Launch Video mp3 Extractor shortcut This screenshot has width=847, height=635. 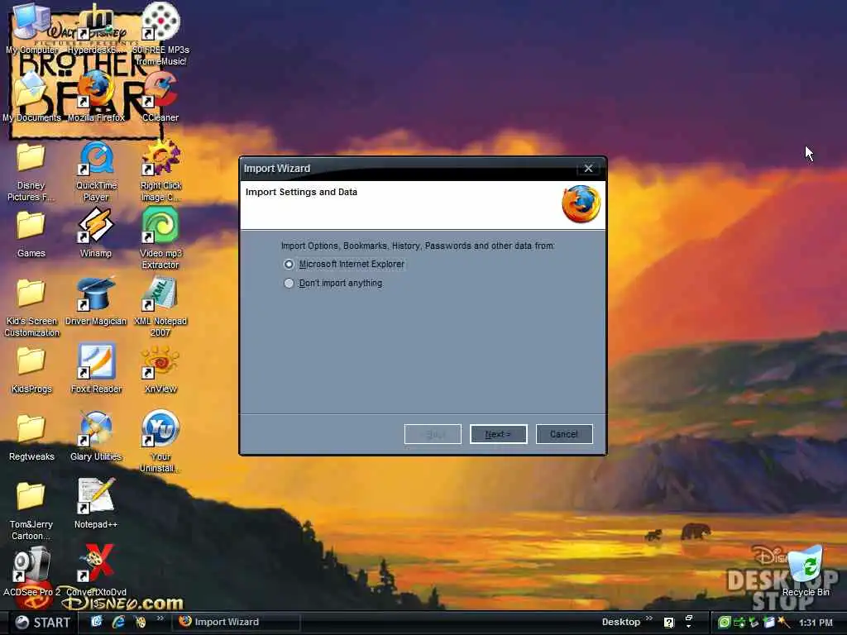pyautogui.click(x=160, y=237)
